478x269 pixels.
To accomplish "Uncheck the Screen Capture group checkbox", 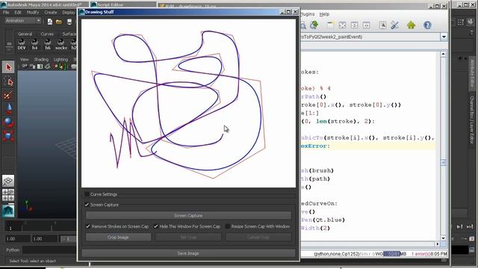I will pos(87,205).
